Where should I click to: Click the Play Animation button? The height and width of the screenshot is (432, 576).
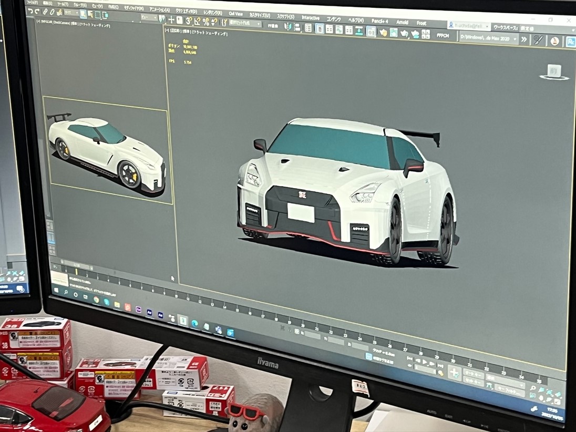[424, 362]
